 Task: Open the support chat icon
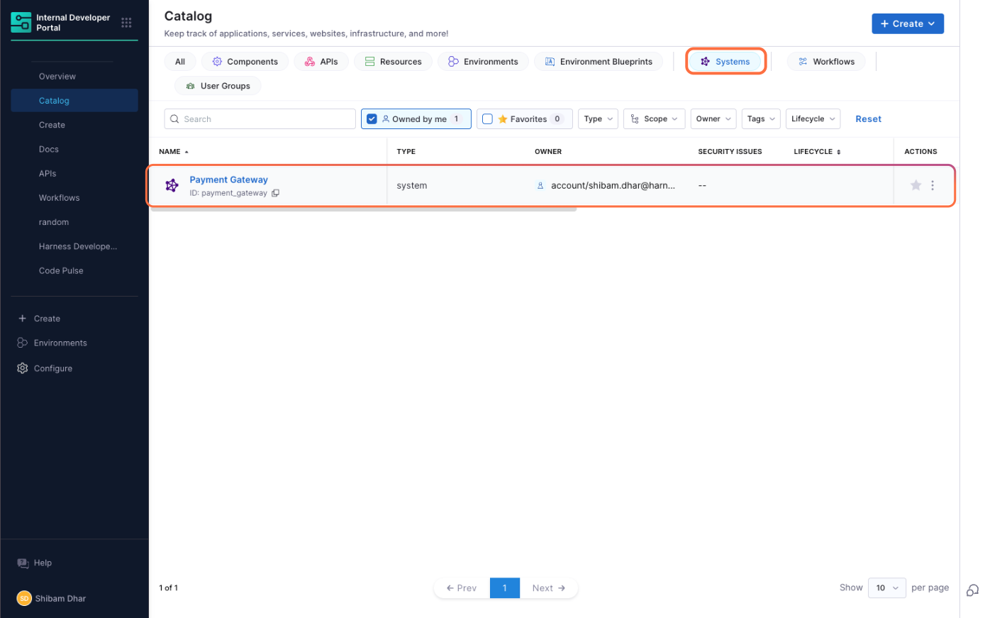tap(973, 590)
